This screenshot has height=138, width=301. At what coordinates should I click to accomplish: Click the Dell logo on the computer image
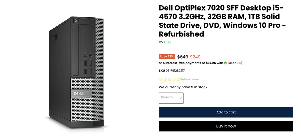pyautogui.click(x=78, y=93)
